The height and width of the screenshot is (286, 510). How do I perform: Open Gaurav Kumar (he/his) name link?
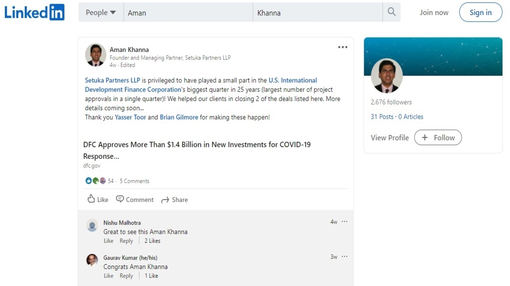point(130,258)
